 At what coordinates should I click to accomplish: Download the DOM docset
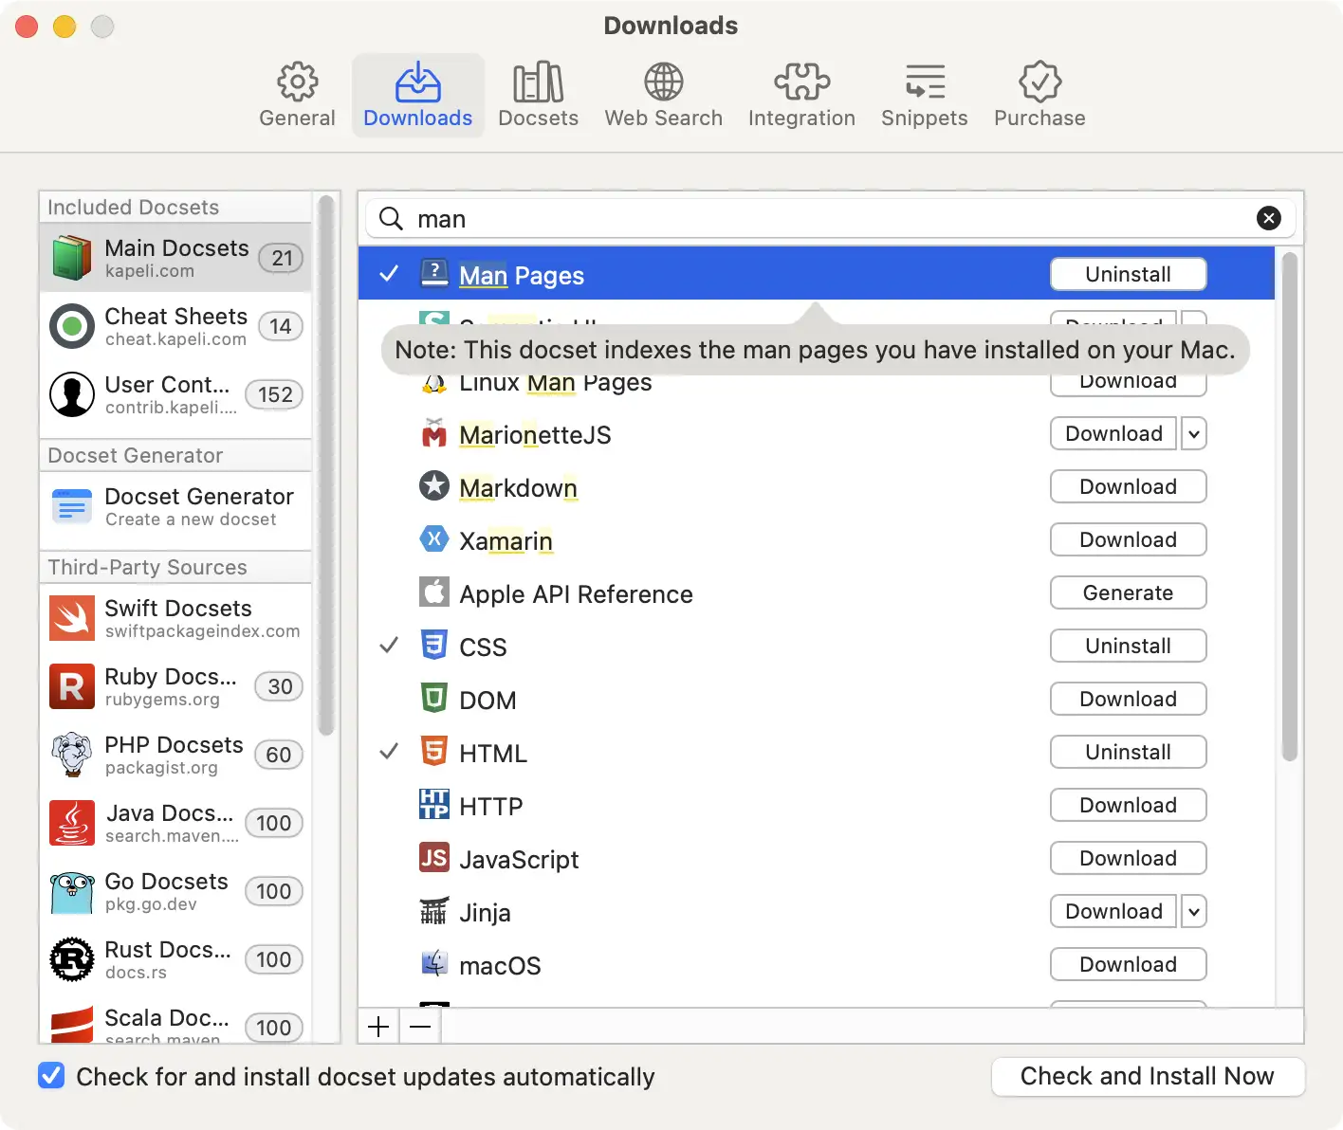[1128, 699]
